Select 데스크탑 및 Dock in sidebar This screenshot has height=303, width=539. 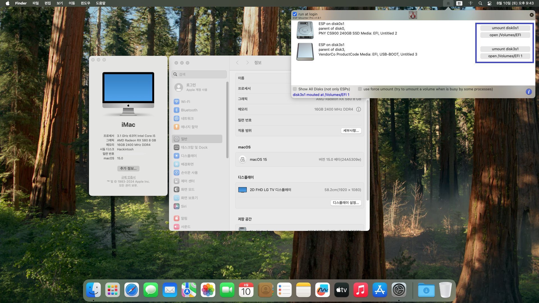point(197,147)
